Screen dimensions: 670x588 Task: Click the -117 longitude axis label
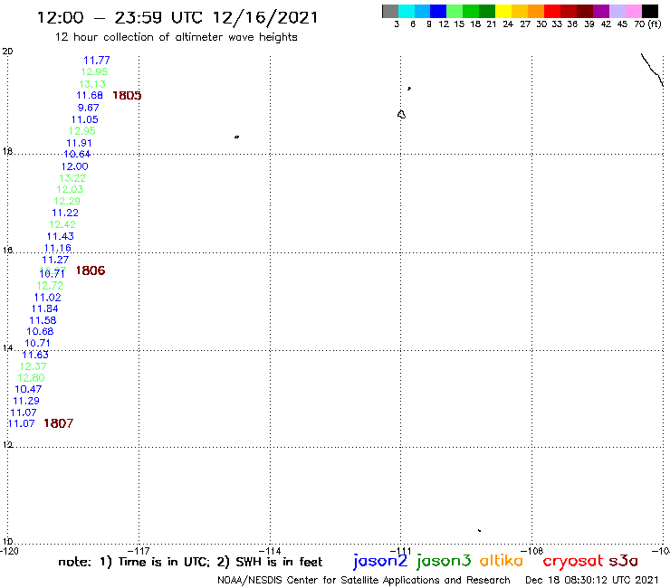coord(139,551)
